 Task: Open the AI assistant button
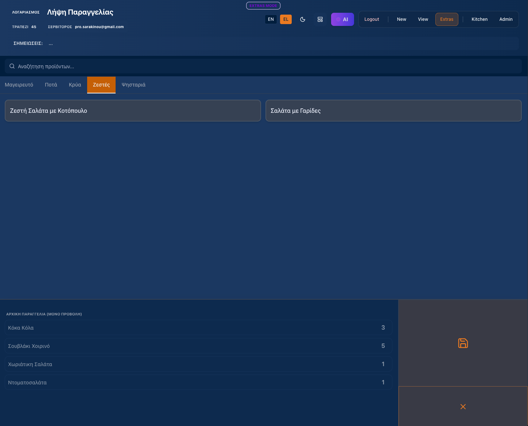[342, 19]
